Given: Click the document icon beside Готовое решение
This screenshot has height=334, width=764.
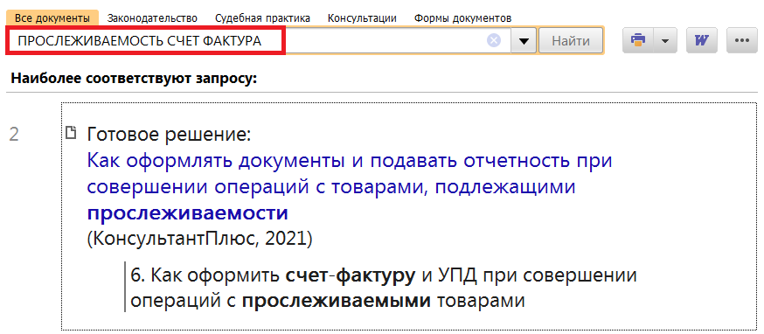Looking at the screenshot, I should 72,132.
